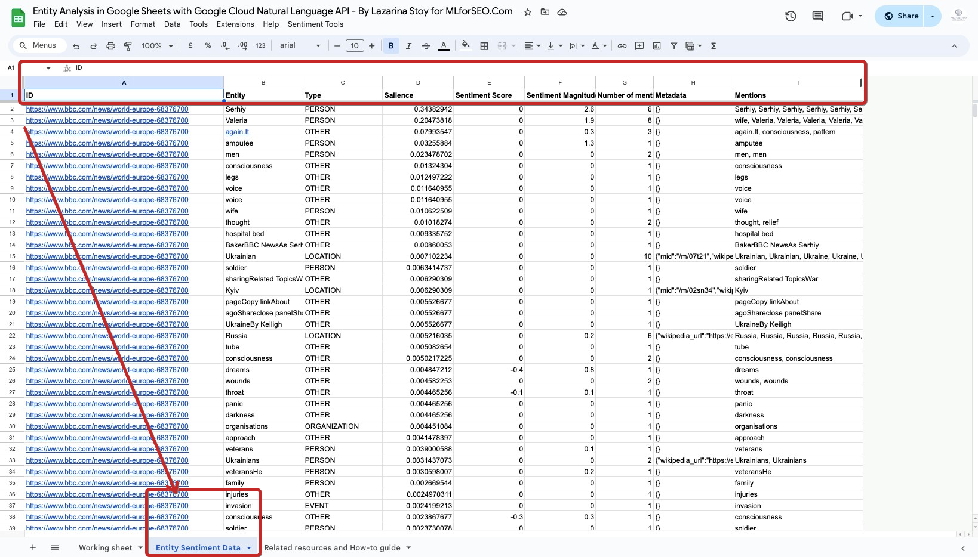Open text wrapping dropdown

(x=577, y=46)
